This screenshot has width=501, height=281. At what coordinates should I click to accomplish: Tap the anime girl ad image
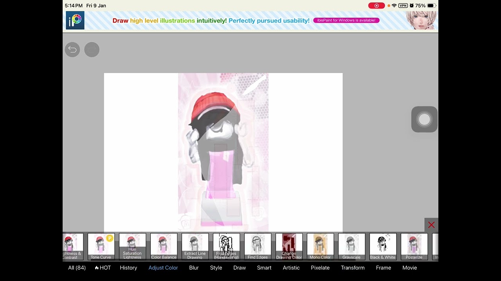(421, 20)
